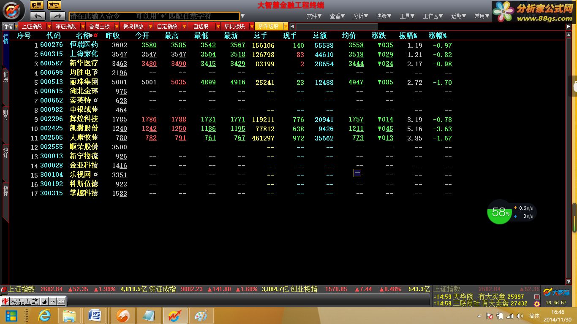Click the 创业板指 status bar entry

(304, 289)
